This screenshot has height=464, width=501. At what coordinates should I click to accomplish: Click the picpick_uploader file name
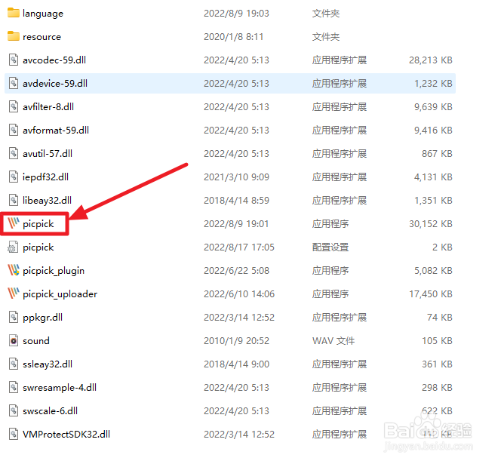click(60, 294)
